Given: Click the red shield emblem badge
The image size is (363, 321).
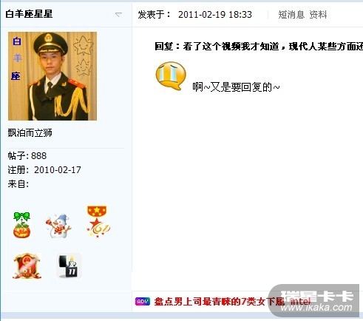Looking at the screenshot, I should (27, 266).
